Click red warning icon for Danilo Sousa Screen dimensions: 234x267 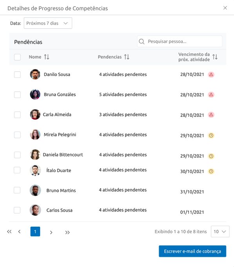pos(211,75)
